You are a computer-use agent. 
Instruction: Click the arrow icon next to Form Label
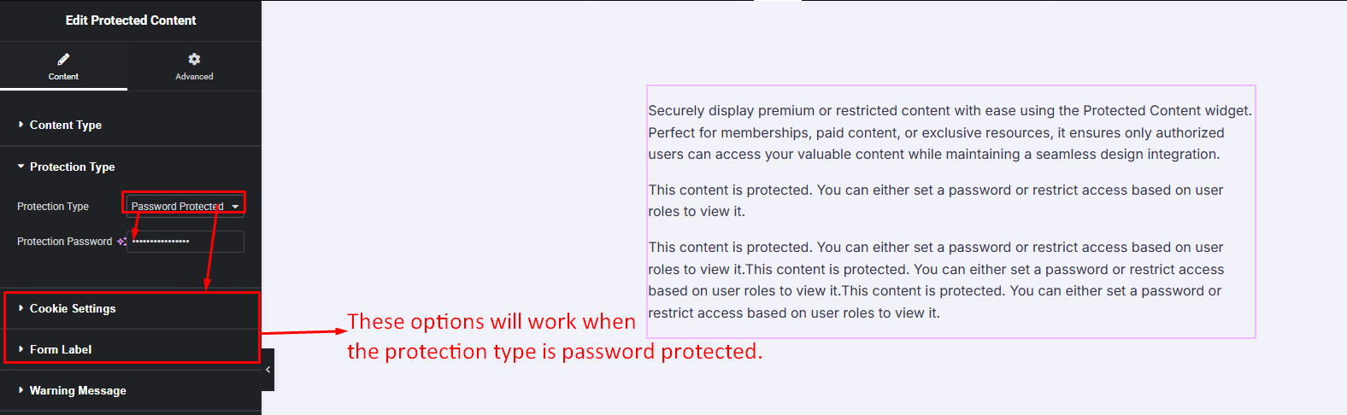pyautogui.click(x=21, y=349)
